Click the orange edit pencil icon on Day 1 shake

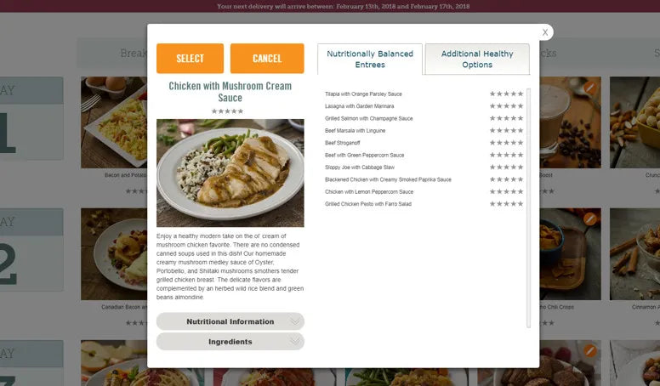(590, 88)
